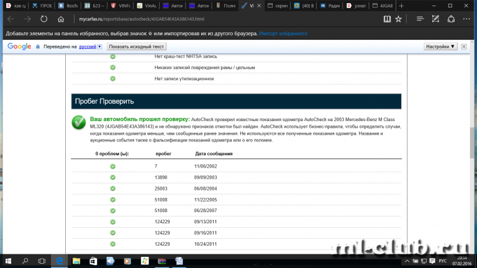Switch to the скрин tab
The height and width of the screenshot is (268, 477).
coord(278,6)
